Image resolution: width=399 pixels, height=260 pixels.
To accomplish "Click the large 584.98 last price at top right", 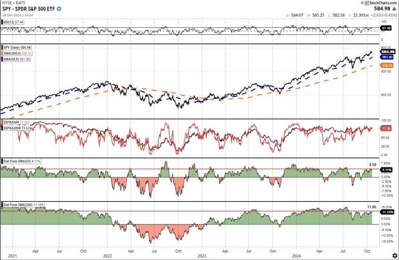I will pos(382,9).
